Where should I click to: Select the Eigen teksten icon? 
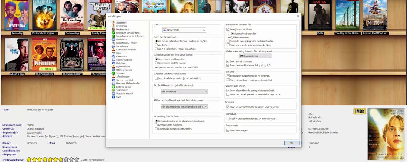pyautogui.click(x=114, y=66)
